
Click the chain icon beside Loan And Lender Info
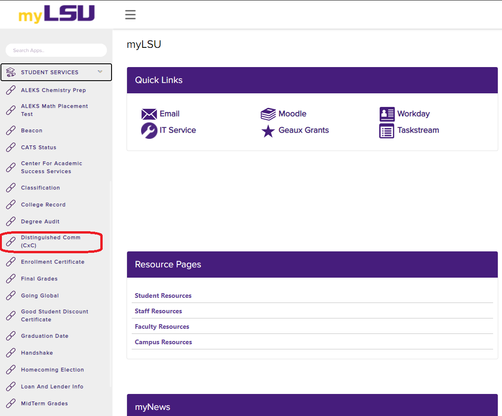(11, 386)
